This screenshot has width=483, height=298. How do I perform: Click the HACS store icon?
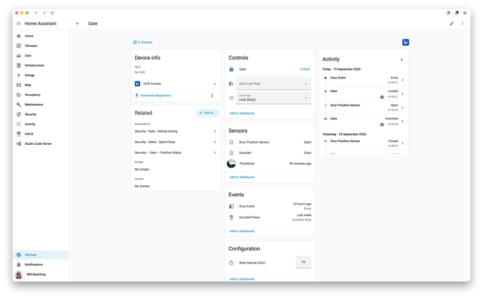19,134
